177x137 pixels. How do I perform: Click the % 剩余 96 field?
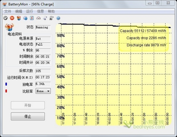[43, 50]
